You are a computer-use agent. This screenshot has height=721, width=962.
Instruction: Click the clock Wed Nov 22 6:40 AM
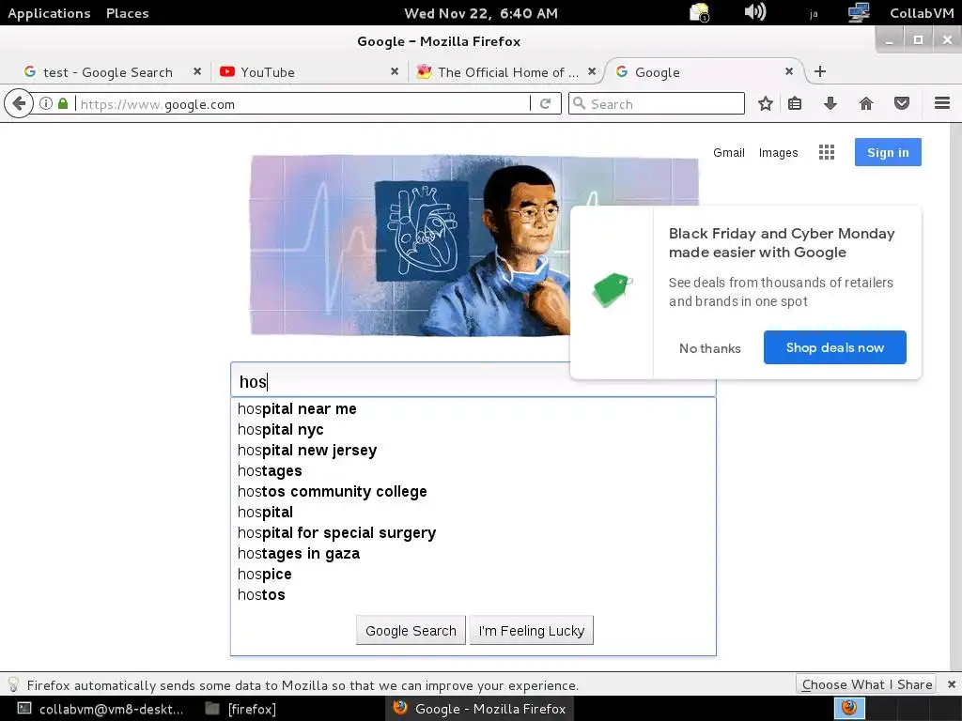(481, 13)
